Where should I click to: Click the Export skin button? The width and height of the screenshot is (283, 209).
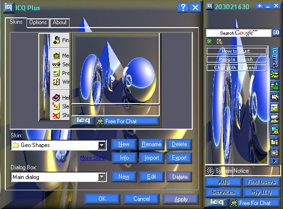pos(179,158)
